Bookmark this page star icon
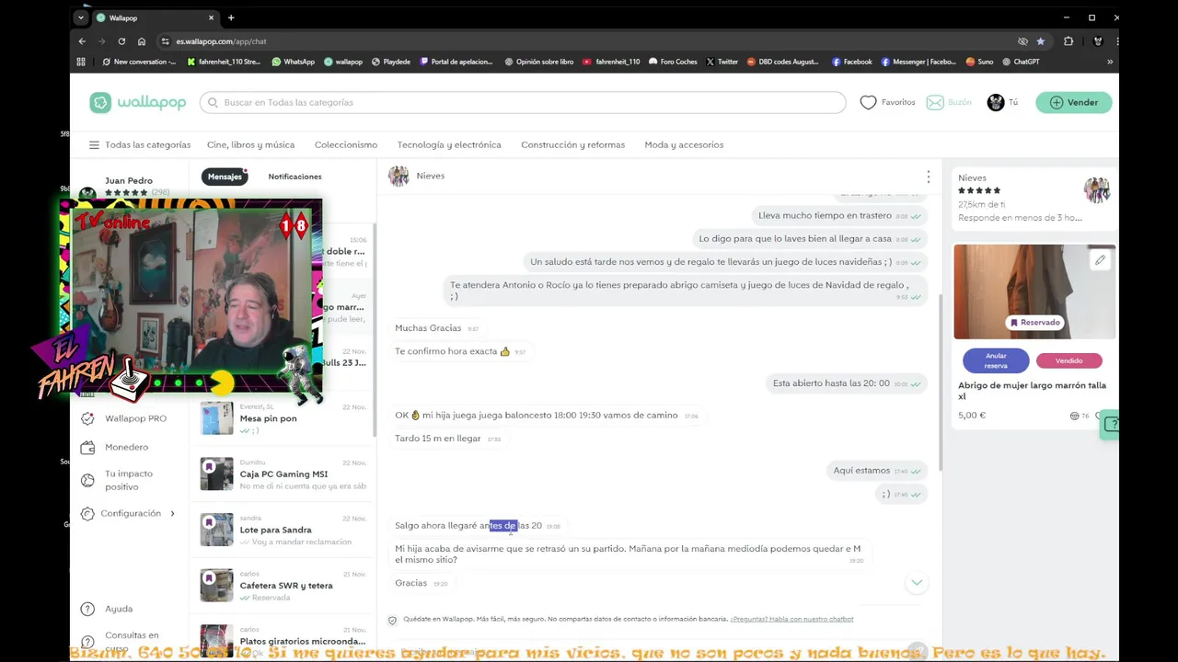Screen dimensions: 1178x662 point(1041,41)
